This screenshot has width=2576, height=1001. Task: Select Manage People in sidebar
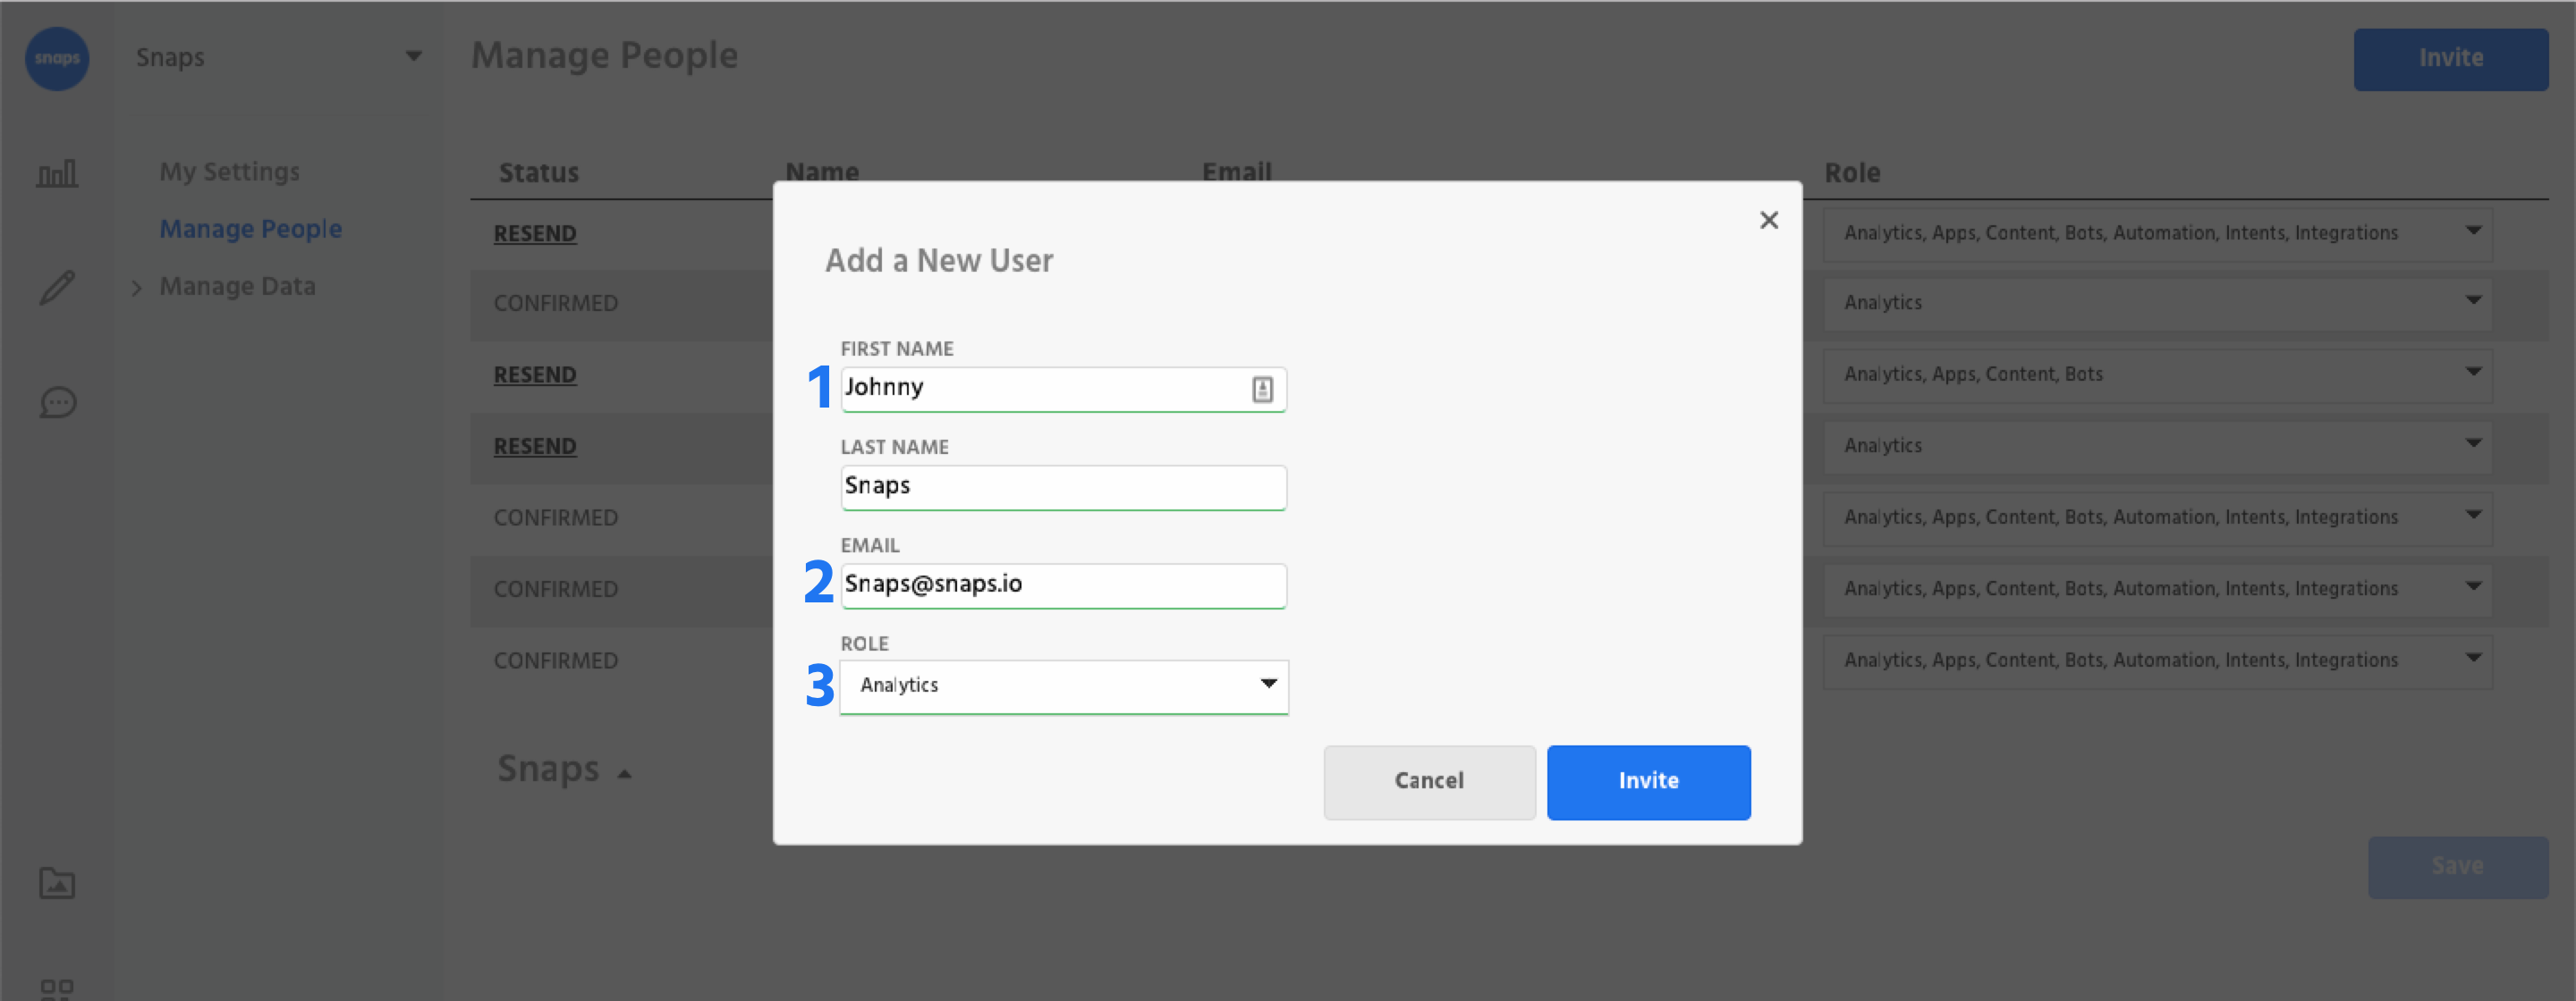coord(251,229)
